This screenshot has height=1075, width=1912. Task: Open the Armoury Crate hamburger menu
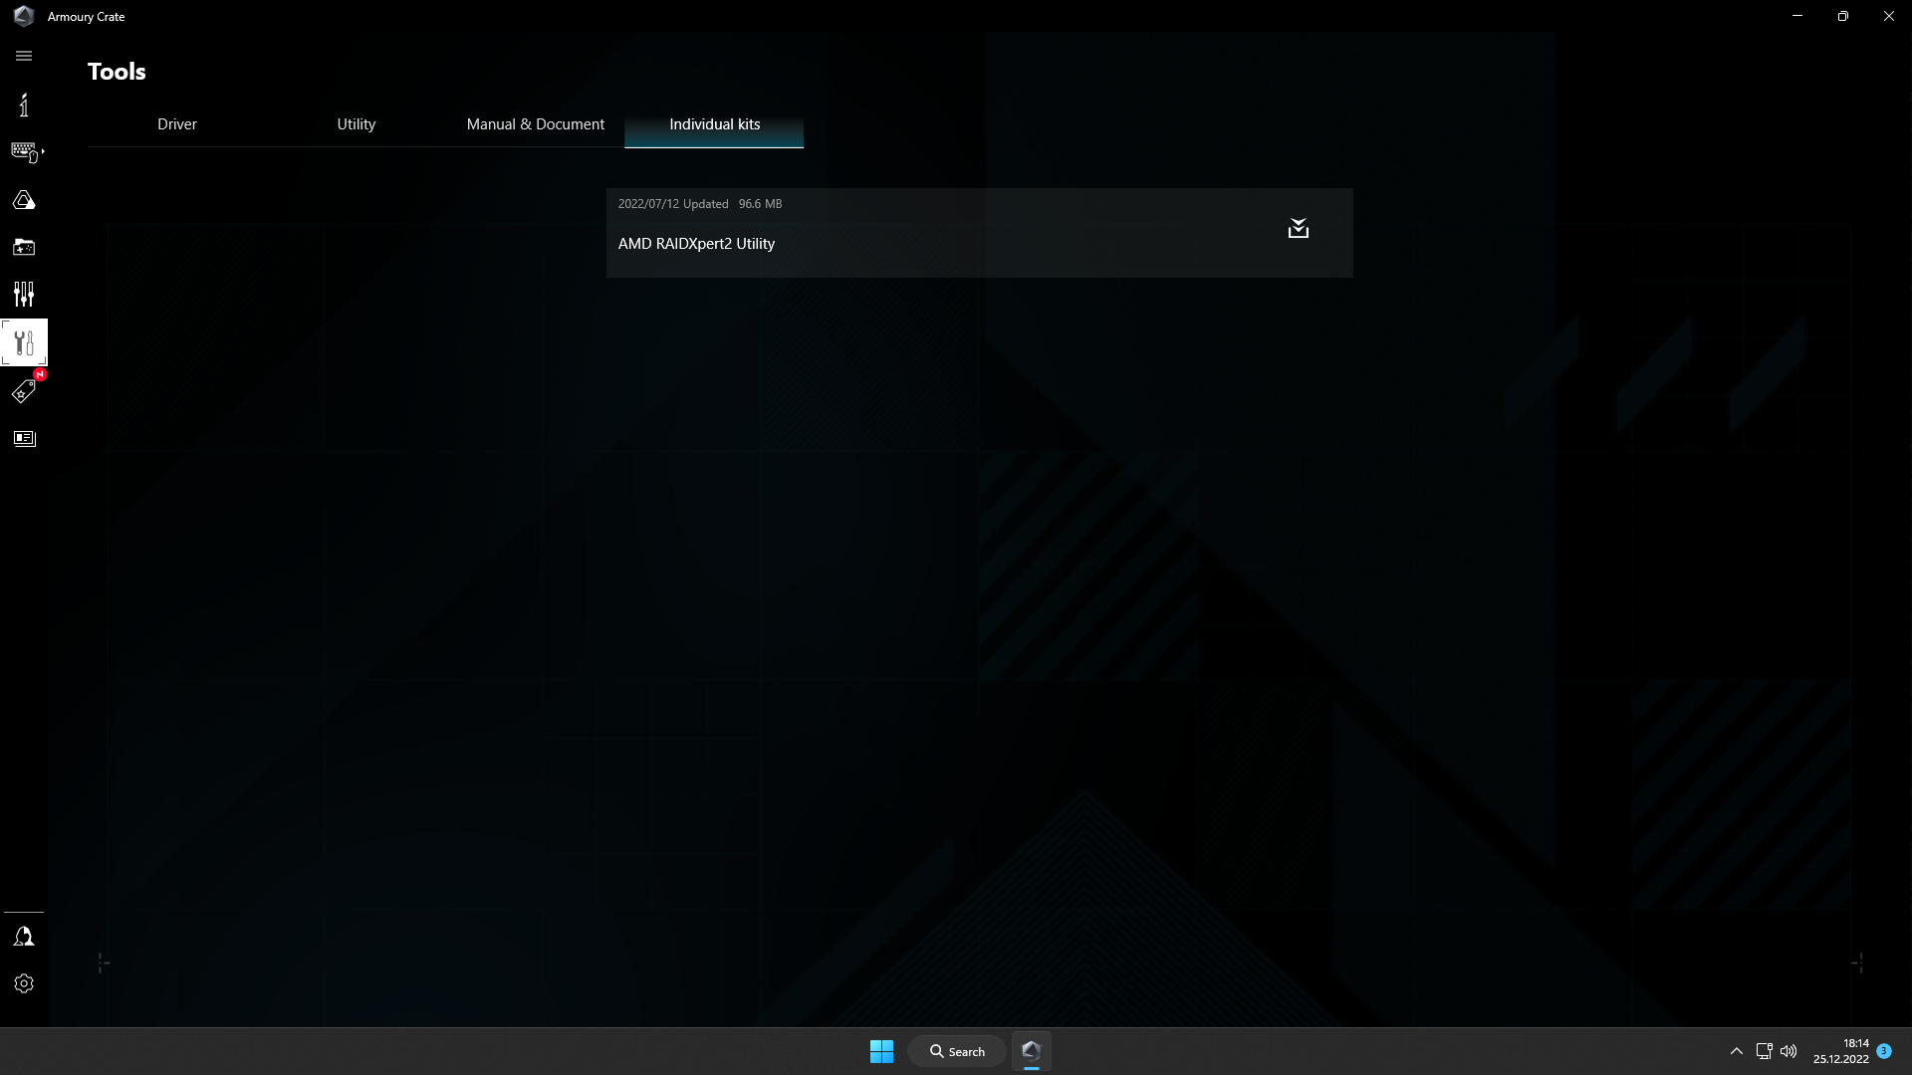tap(24, 56)
